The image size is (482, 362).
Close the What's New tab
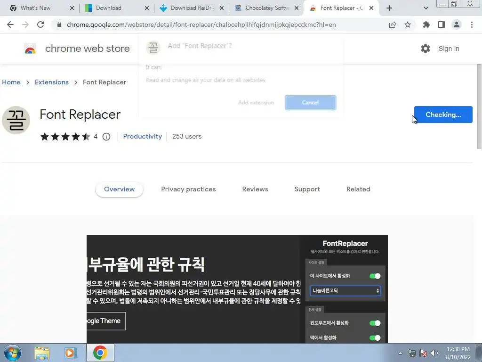tap(72, 8)
